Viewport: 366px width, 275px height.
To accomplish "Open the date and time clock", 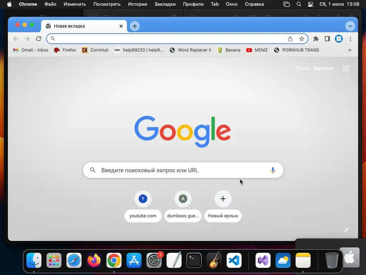I will 340,4.
